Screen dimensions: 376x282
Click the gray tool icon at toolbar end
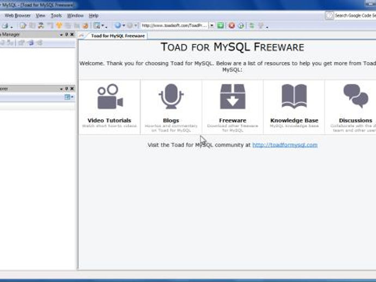[x=261, y=26]
